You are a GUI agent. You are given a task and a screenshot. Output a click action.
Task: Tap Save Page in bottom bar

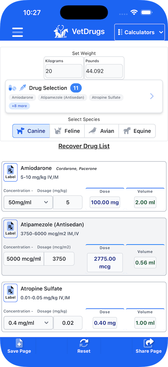(x=19, y=346)
